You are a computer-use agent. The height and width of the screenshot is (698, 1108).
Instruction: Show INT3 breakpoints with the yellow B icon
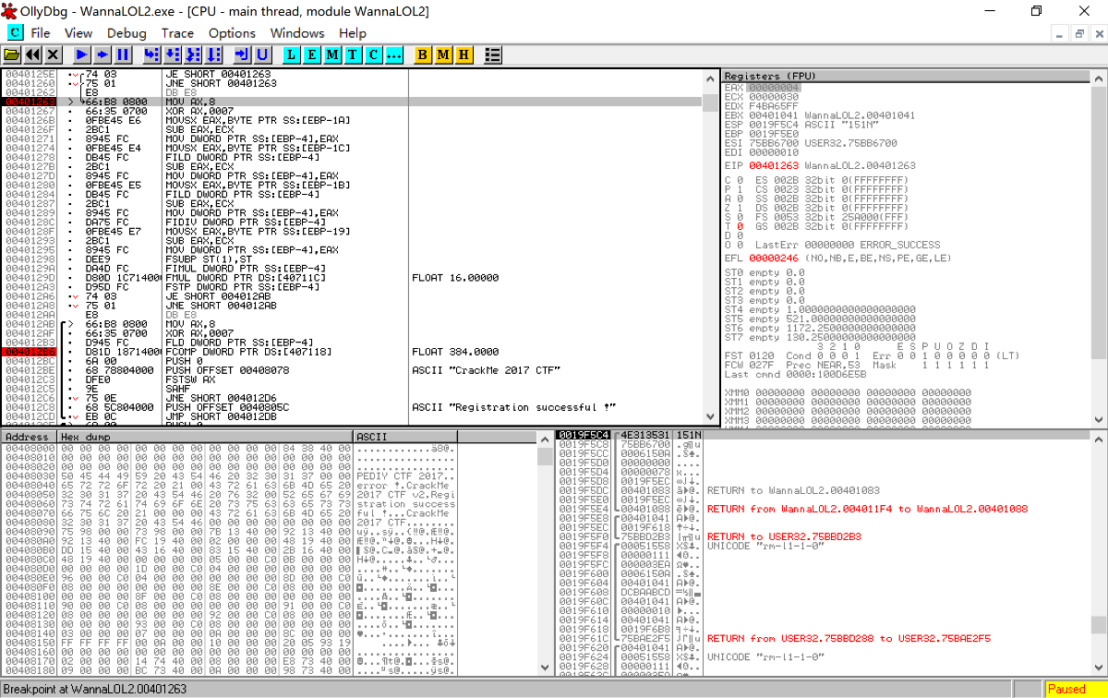pos(423,55)
